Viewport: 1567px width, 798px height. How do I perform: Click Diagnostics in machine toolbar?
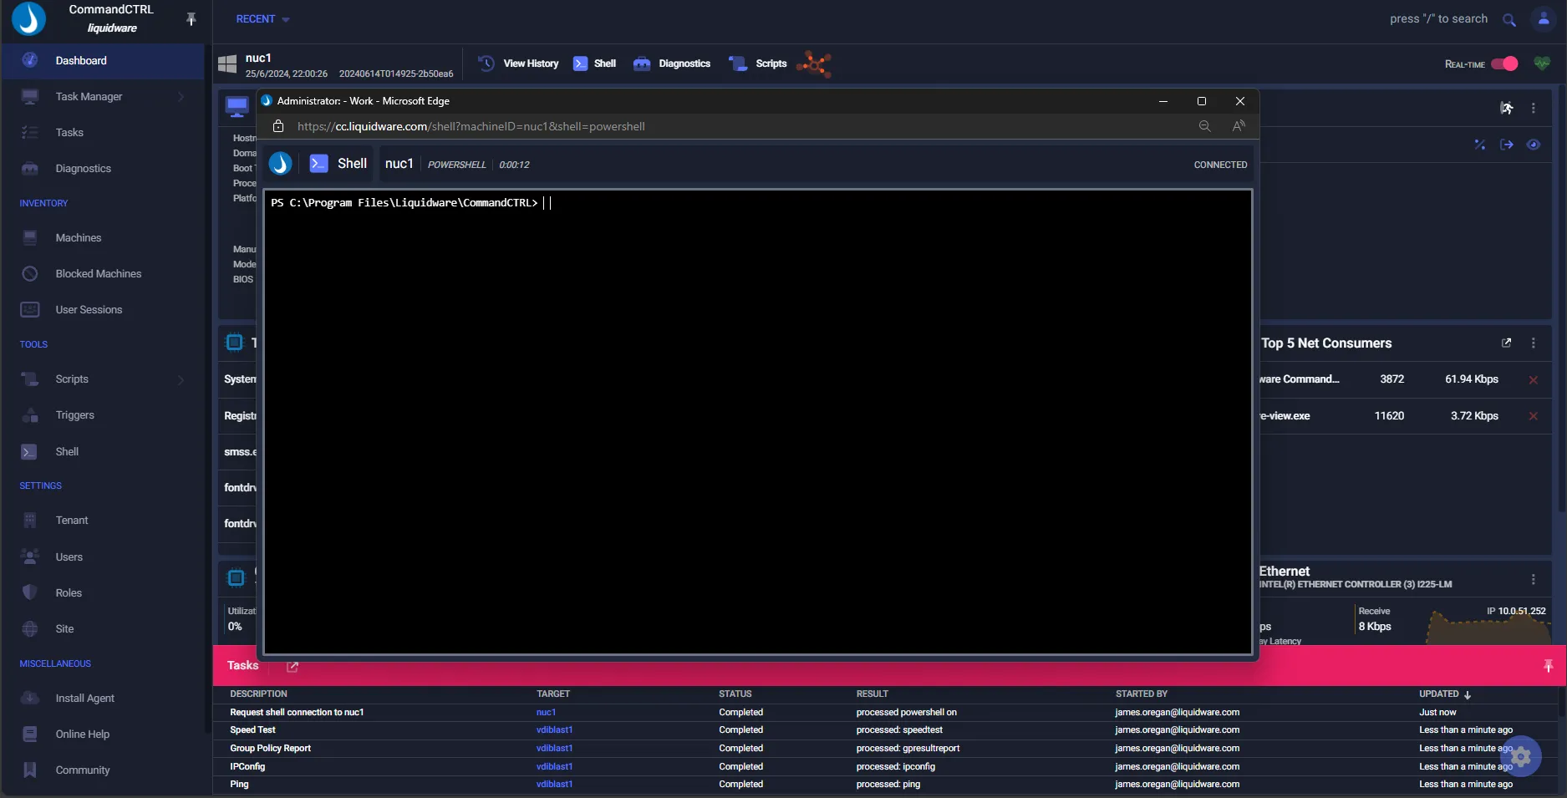coord(672,64)
